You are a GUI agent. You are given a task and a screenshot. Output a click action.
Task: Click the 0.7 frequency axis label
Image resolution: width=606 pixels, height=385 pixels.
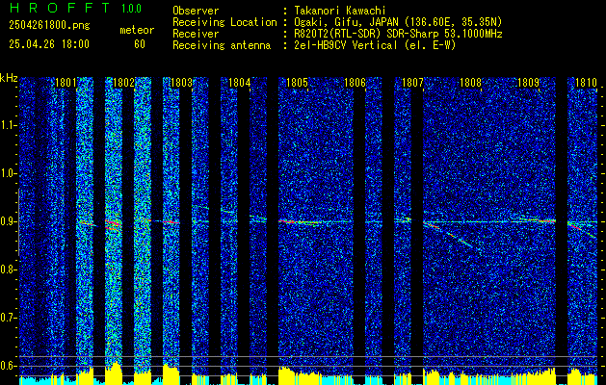pos(9,319)
